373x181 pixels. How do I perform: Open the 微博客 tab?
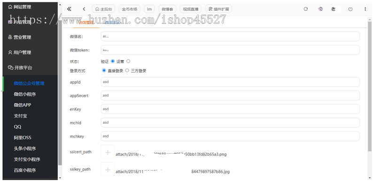click(x=167, y=9)
